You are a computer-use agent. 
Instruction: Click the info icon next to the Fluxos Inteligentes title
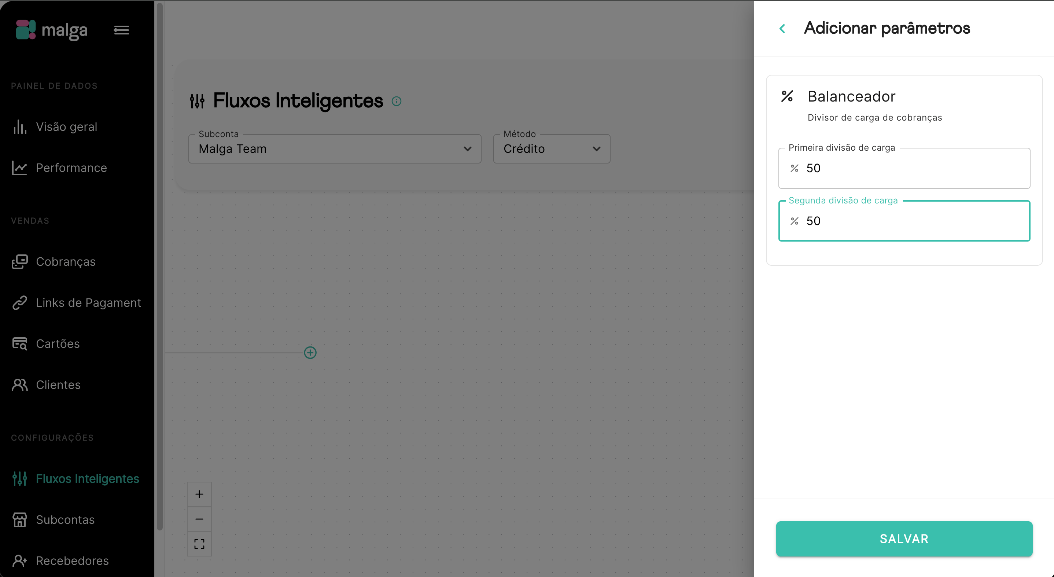point(397,101)
